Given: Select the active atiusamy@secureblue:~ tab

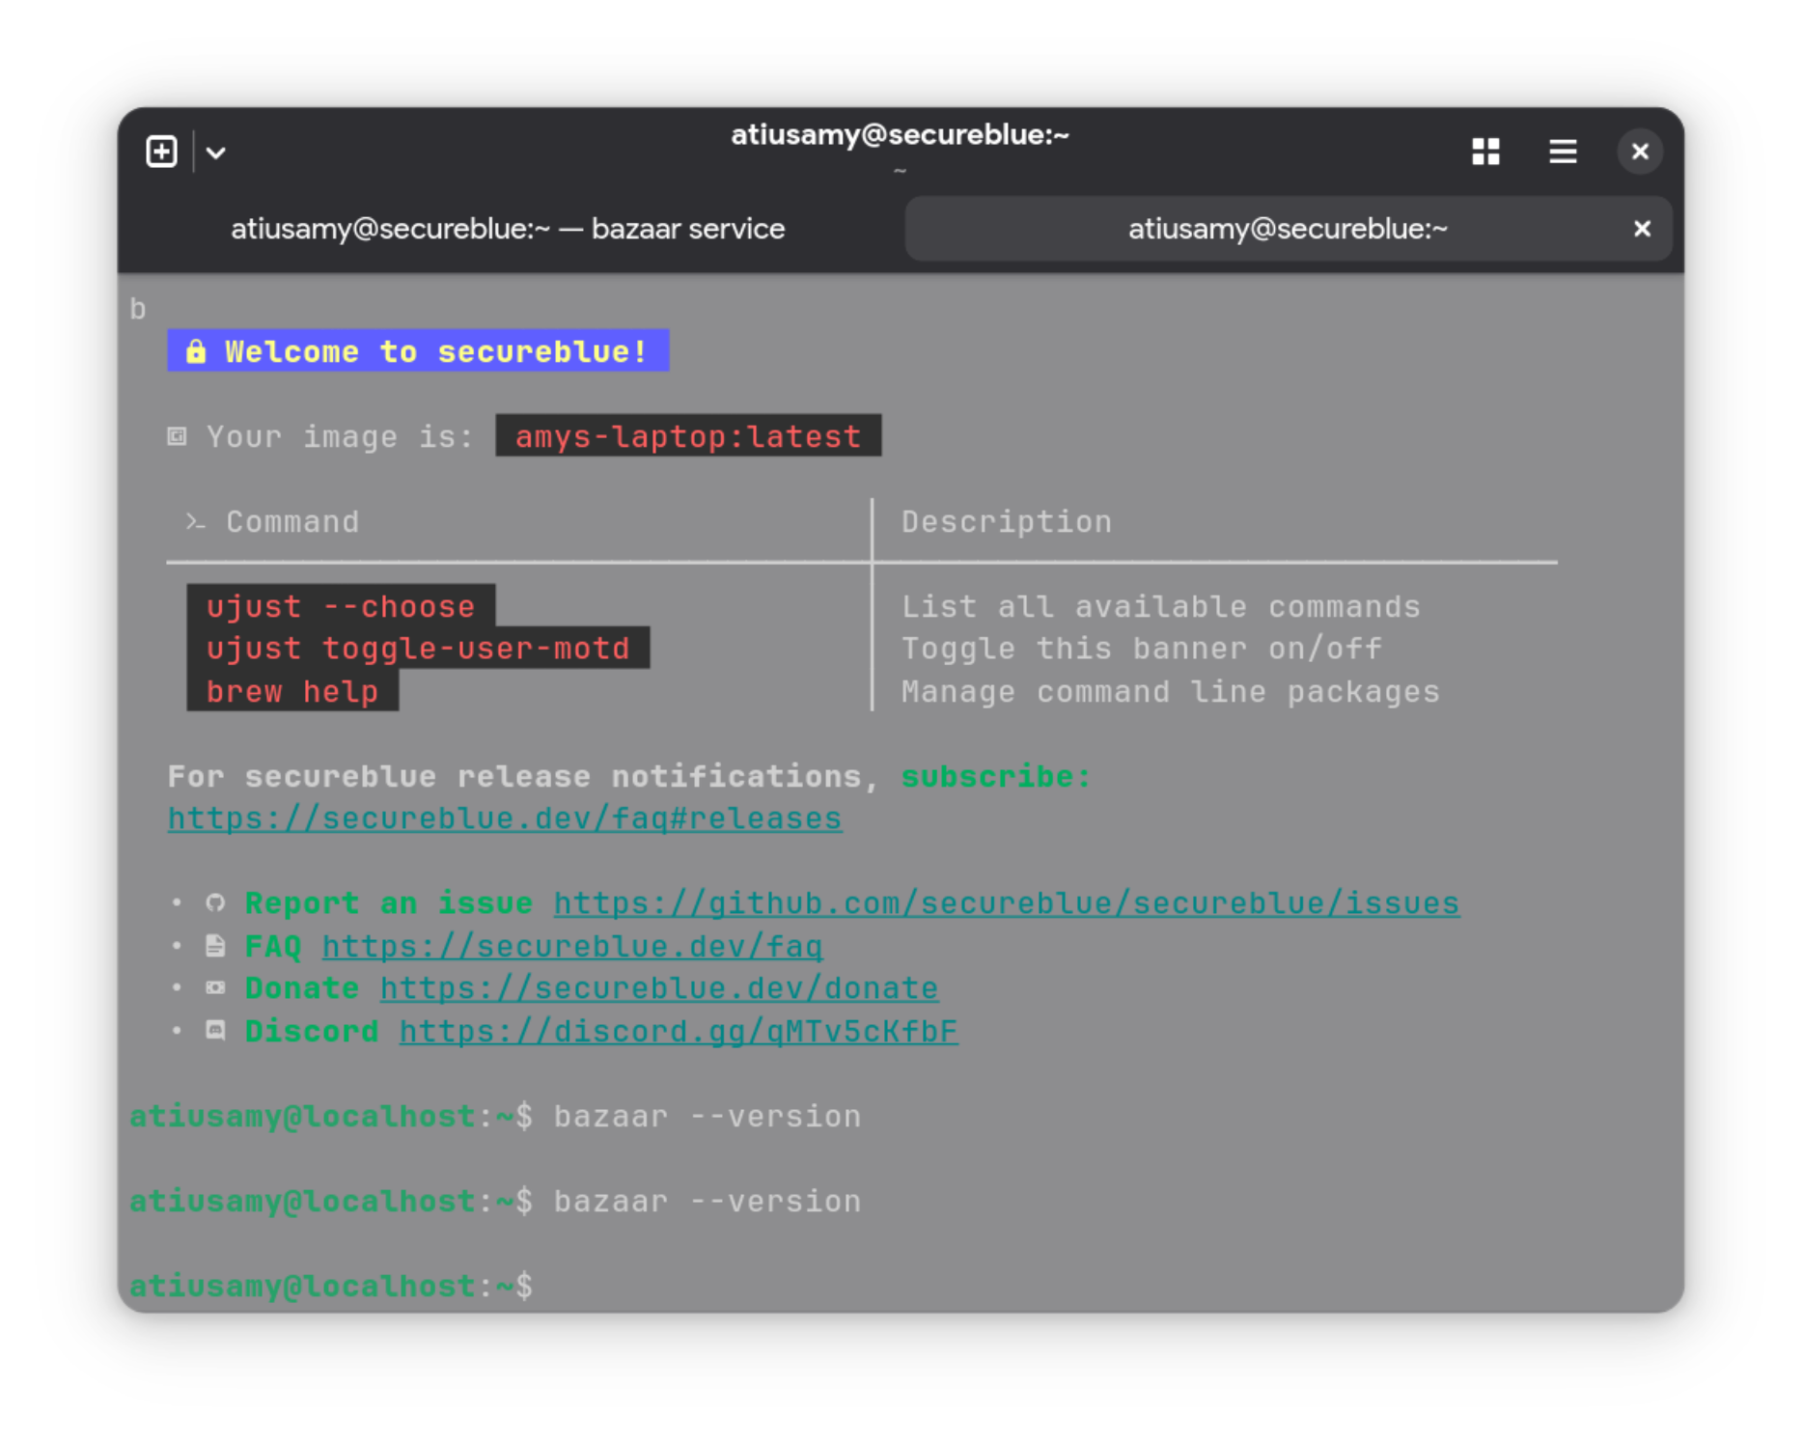Looking at the screenshot, I should (1287, 229).
